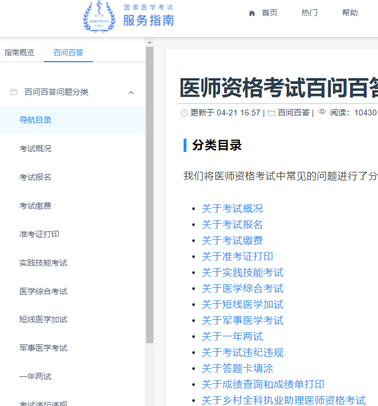Click the clock icon before 更新于

point(184,113)
